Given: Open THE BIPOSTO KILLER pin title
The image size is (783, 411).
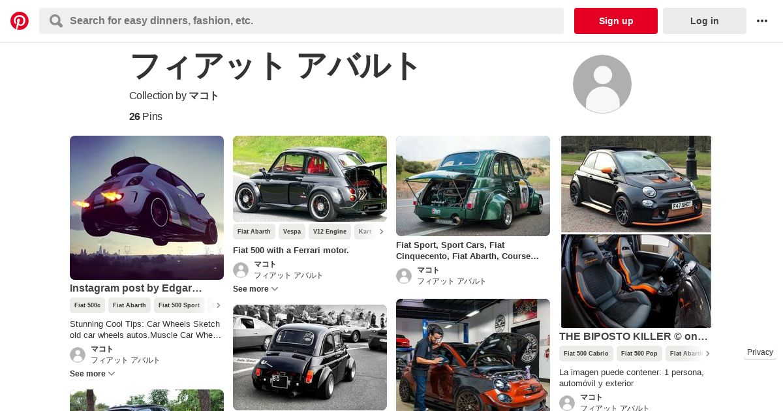Looking at the screenshot, I should tap(634, 337).
